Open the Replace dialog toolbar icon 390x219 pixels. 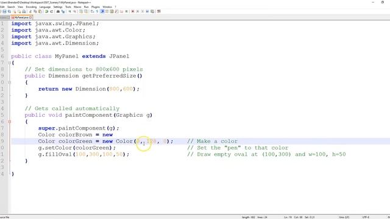[63, 12]
